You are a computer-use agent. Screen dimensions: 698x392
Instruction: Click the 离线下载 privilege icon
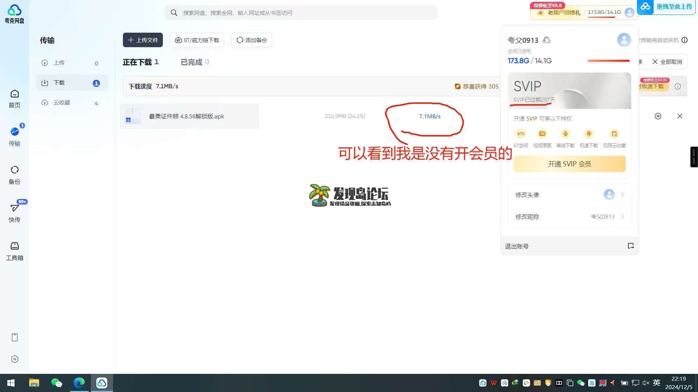565,134
